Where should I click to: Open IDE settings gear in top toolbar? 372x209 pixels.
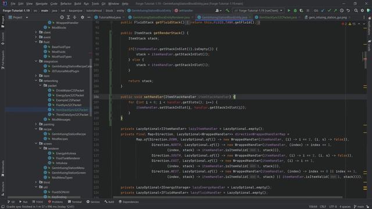362,10
